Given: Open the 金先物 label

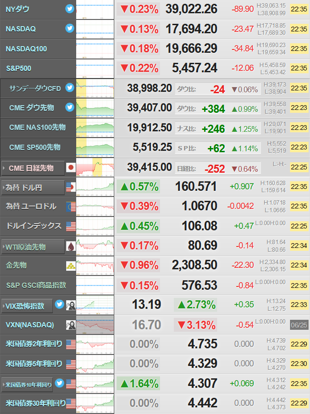Looking at the screenshot, I should click(x=16, y=266).
